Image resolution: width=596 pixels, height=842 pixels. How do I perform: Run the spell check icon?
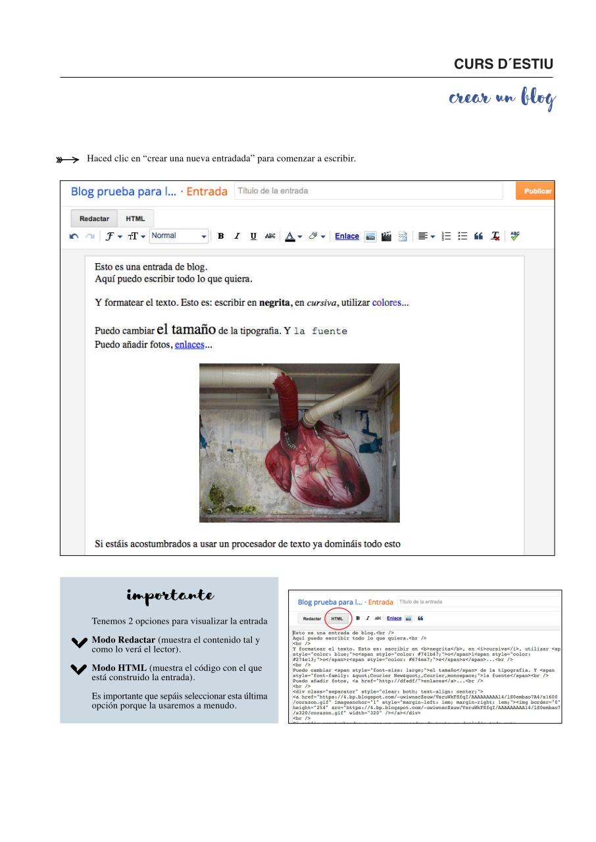point(514,236)
